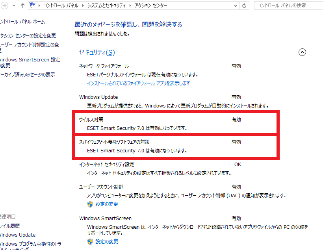Select コントロール パネル in the breadcrumb path
This screenshot has height=250, width=323.
[x=62, y=6]
